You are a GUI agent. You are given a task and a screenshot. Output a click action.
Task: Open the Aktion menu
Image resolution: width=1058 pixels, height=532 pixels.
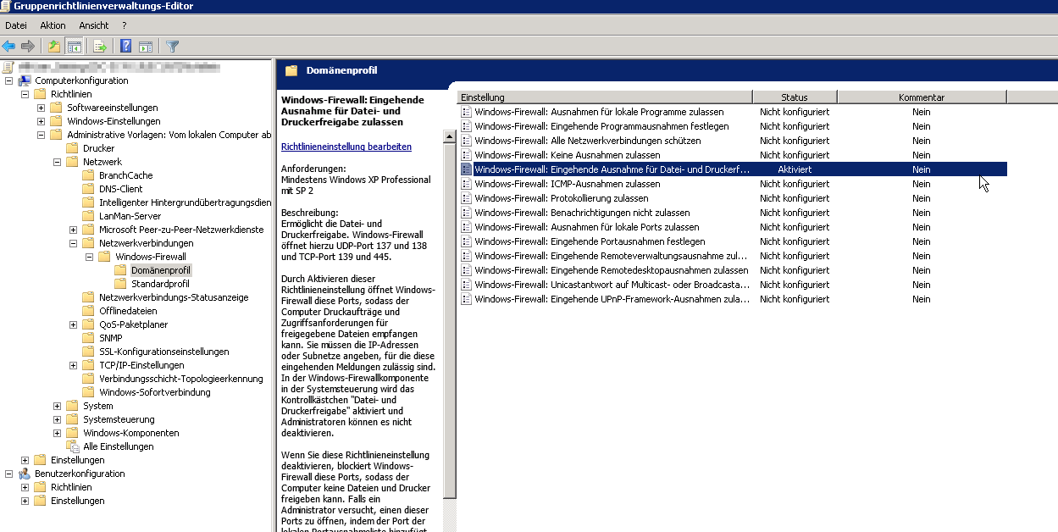53,25
